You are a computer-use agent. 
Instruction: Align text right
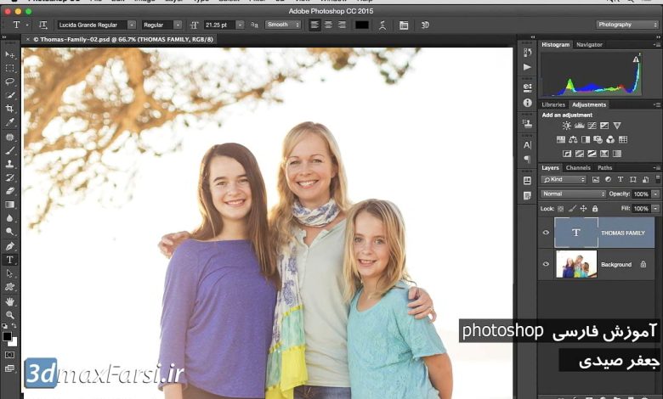[x=342, y=25]
